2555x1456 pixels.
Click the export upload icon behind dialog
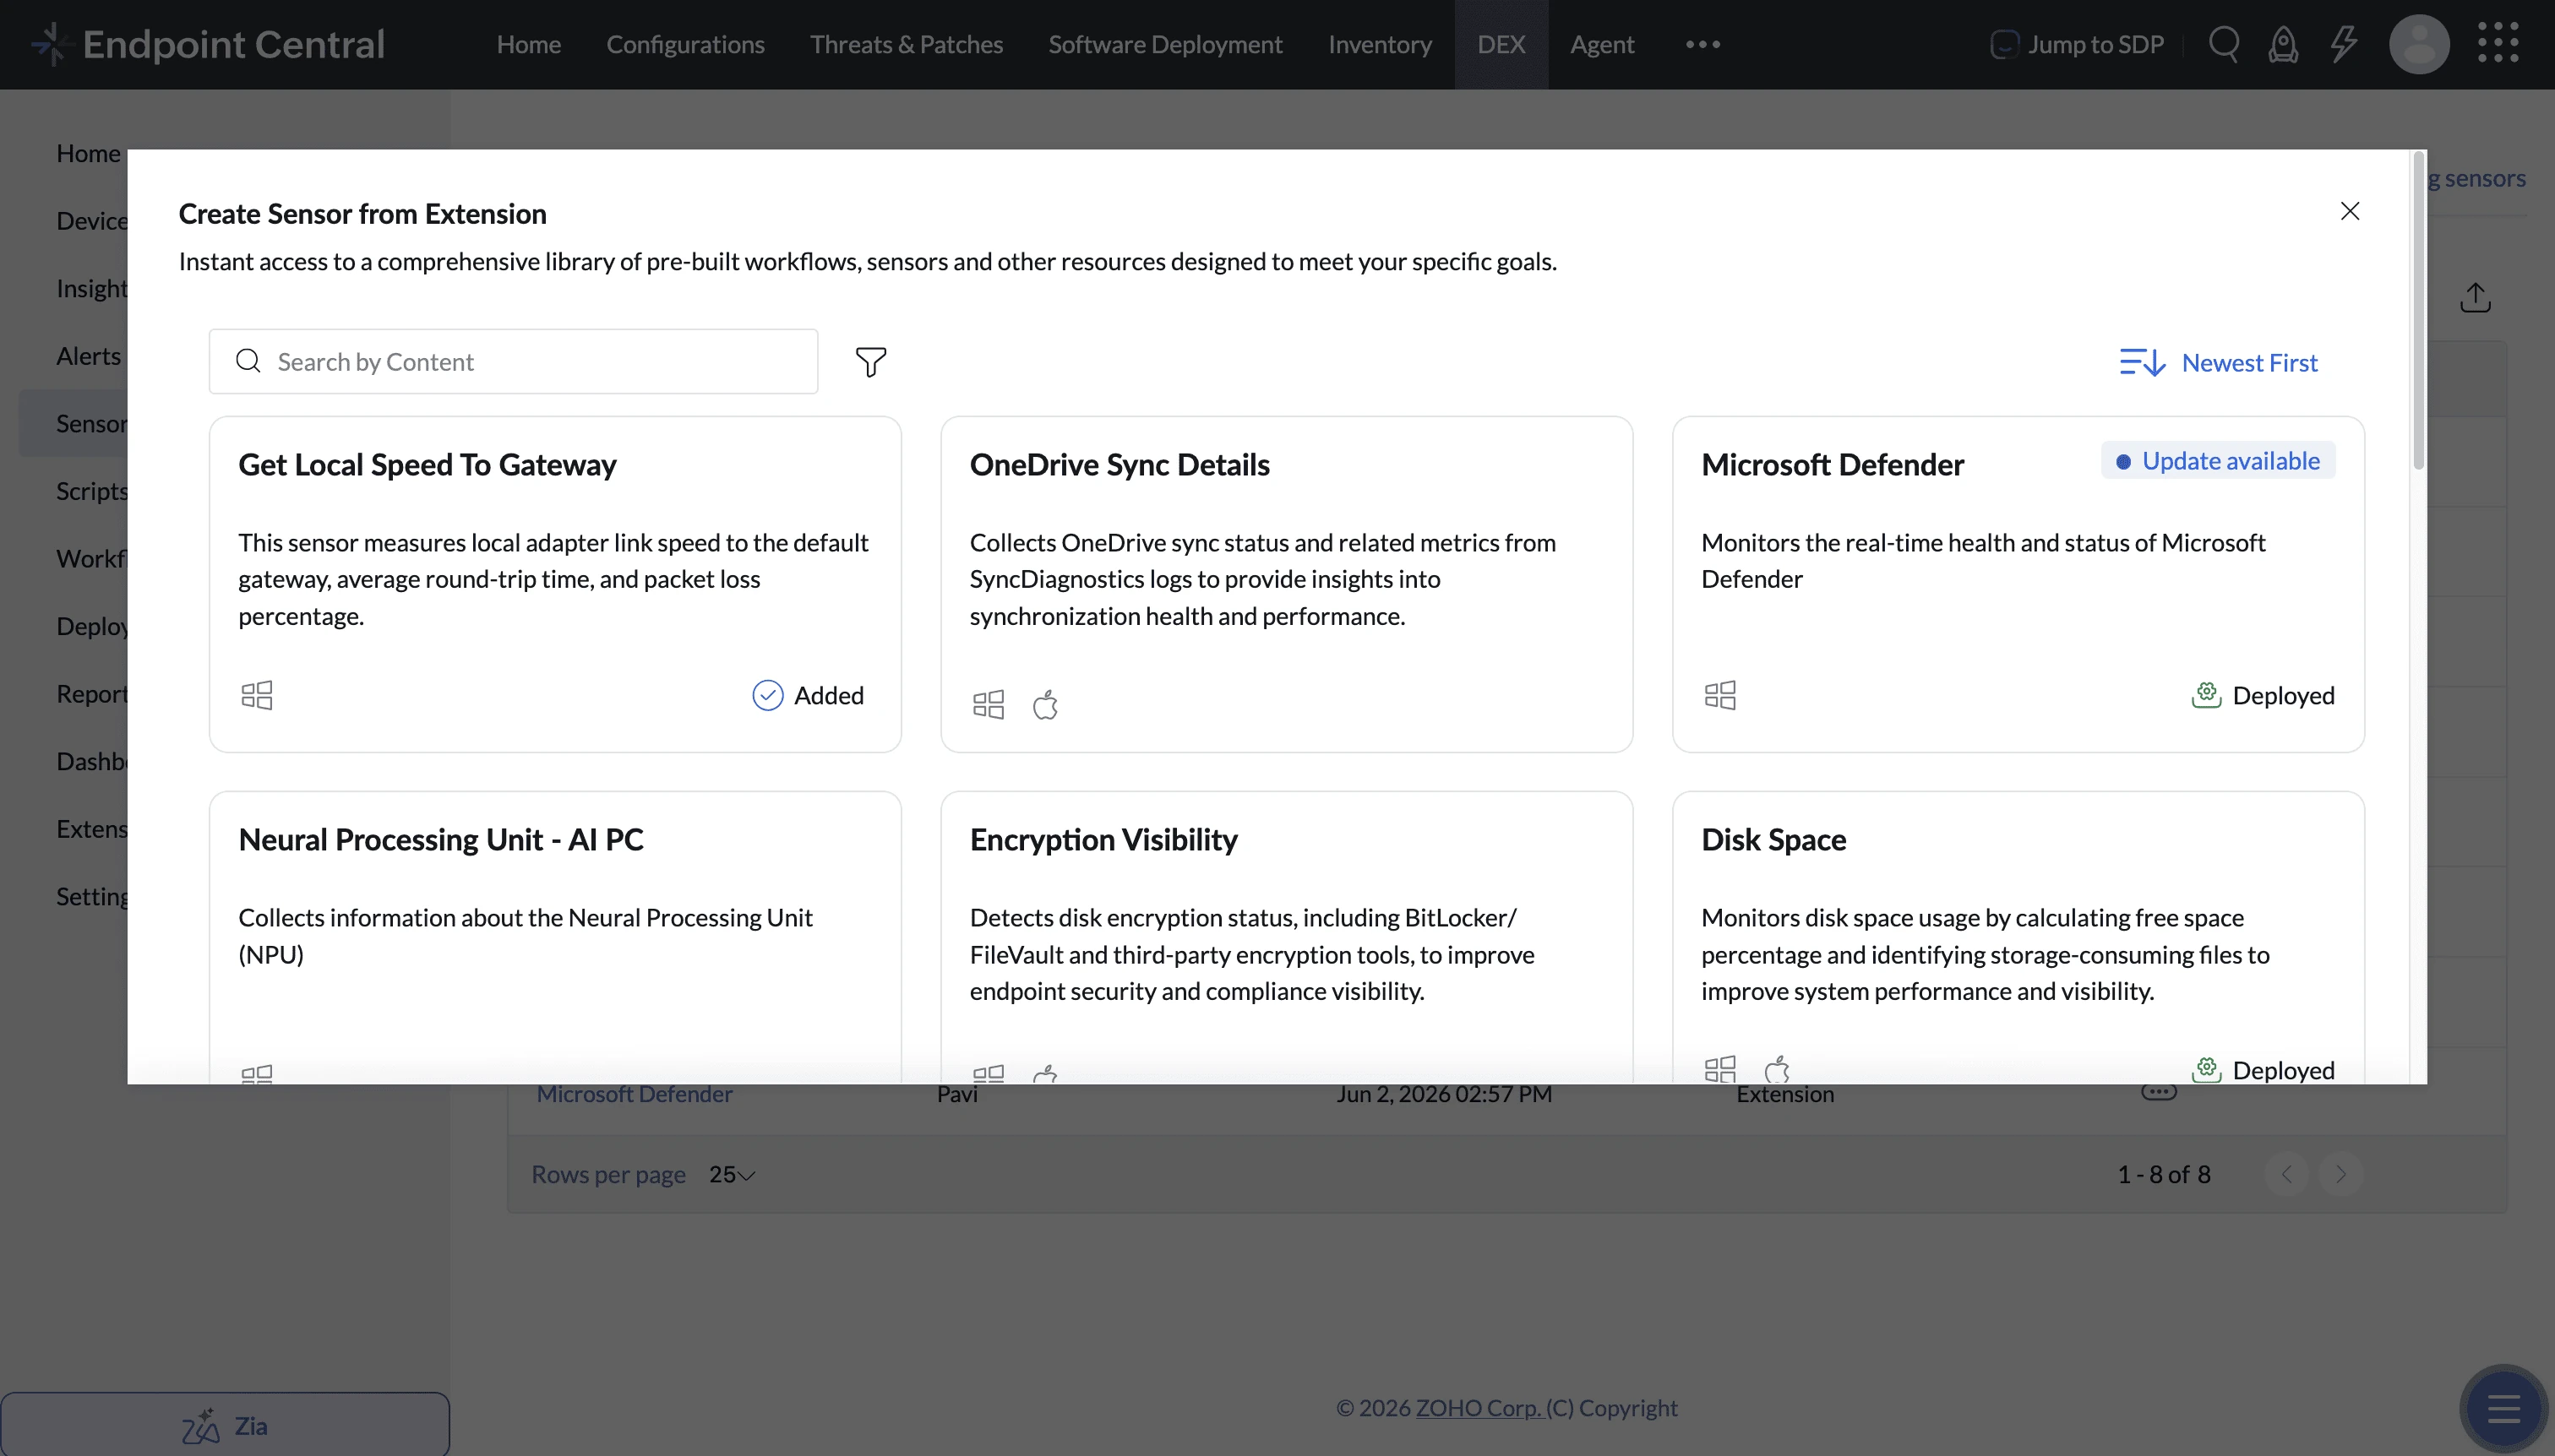pos(2476,297)
